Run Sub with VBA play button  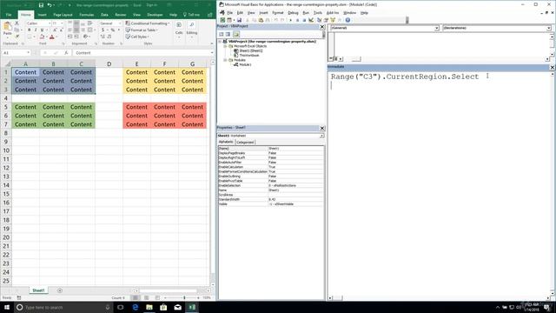(291, 20)
